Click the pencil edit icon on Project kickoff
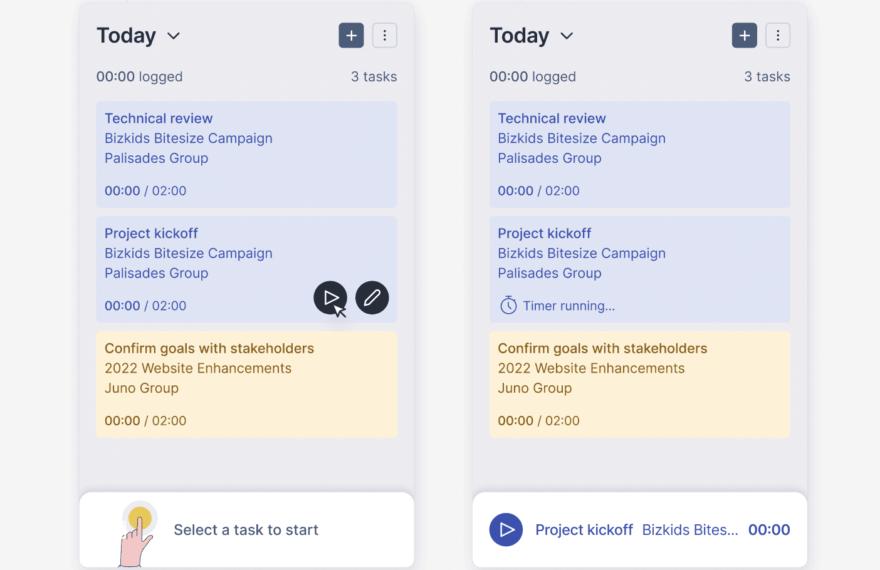Viewport: 880px width, 570px height. (372, 298)
